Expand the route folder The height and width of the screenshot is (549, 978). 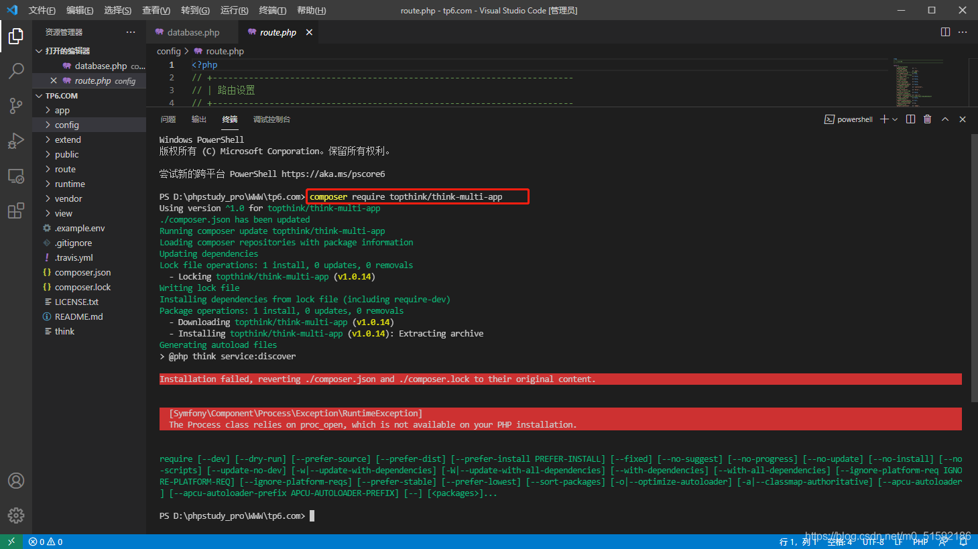[x=89, y=169]
